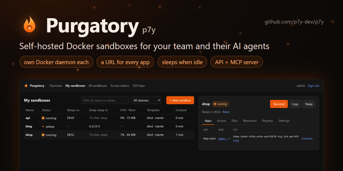This screenshot has height=171, width=343.
Task: Select the shop sandbox name in the table
Action: point(29,135)
